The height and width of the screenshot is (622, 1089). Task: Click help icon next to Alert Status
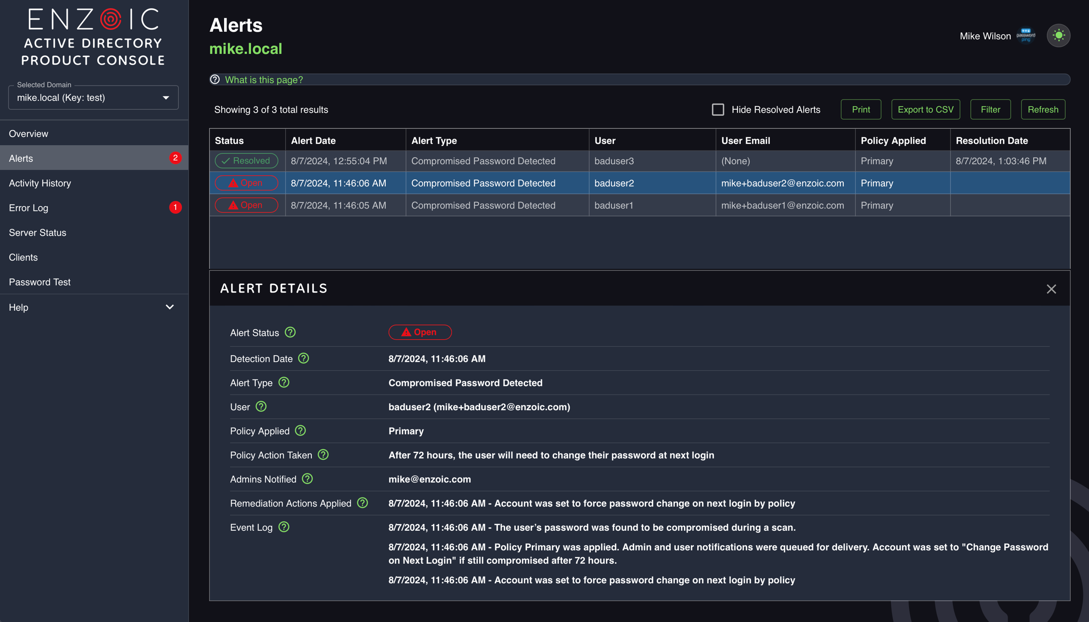click(x=290, y=333)
